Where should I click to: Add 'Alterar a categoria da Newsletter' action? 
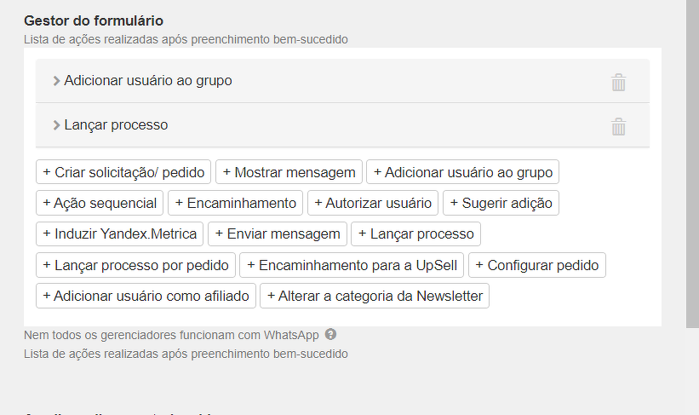[x=375, y=296]
